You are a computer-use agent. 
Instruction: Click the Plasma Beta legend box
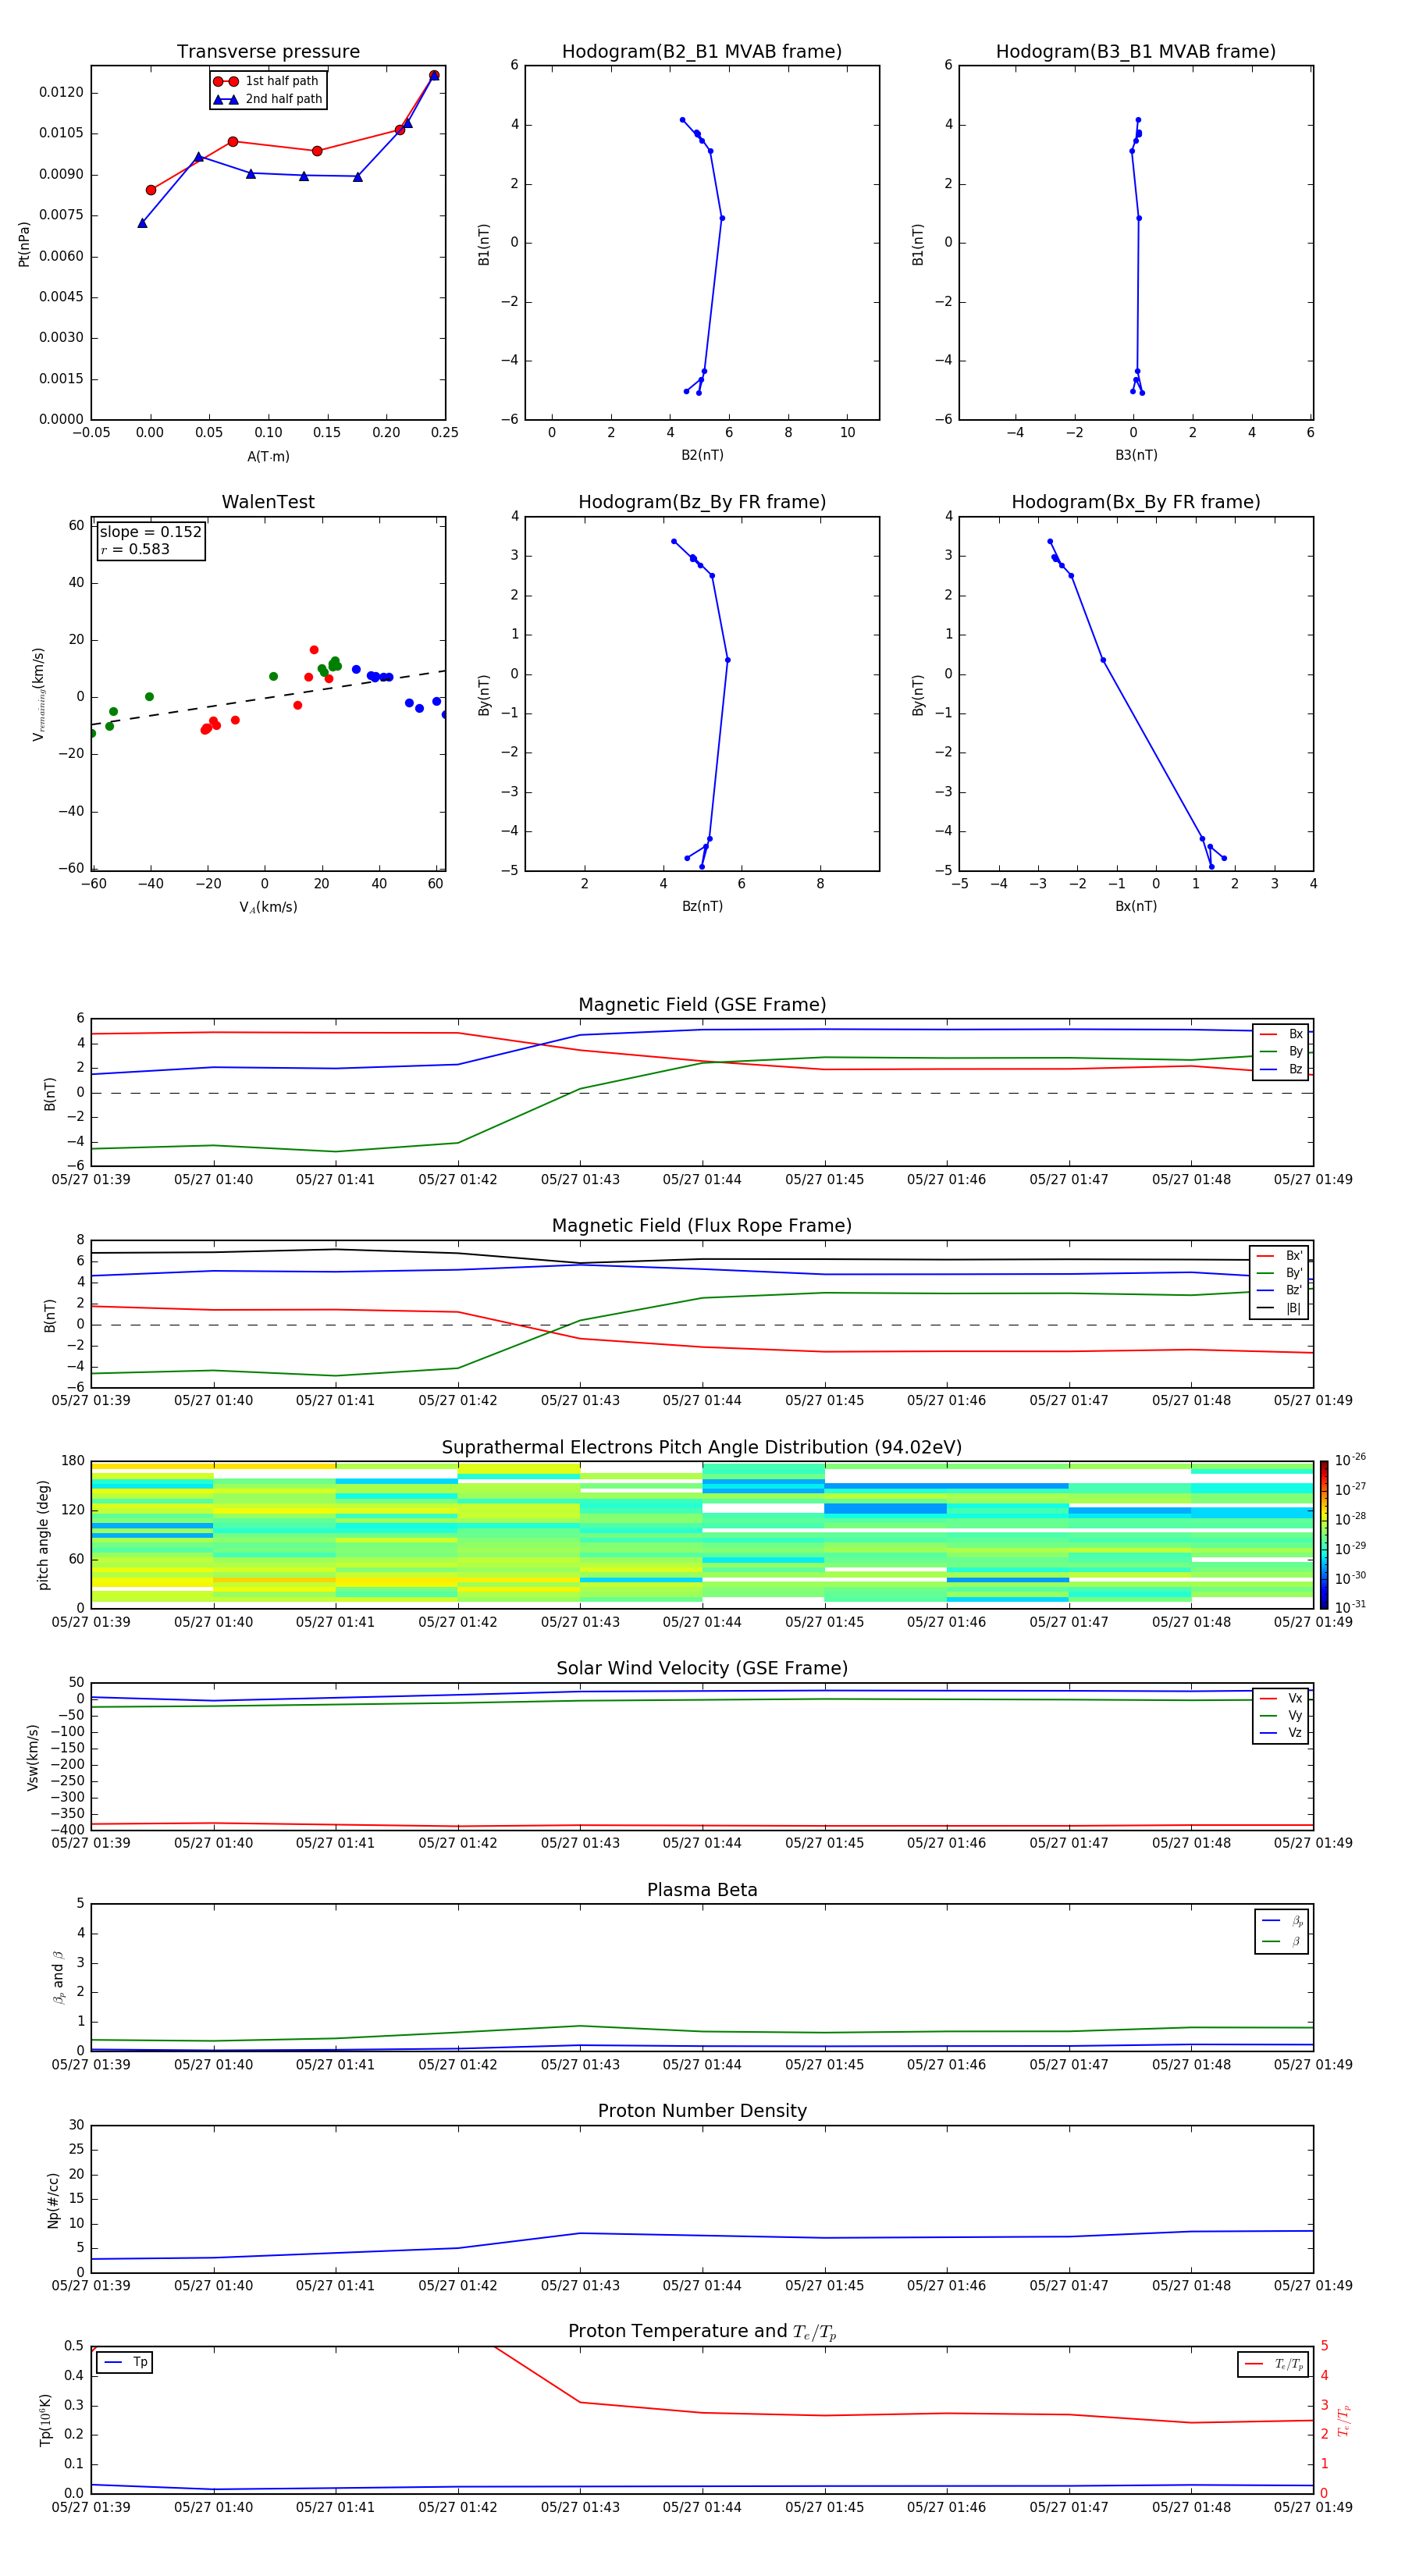[1281, 1931]
